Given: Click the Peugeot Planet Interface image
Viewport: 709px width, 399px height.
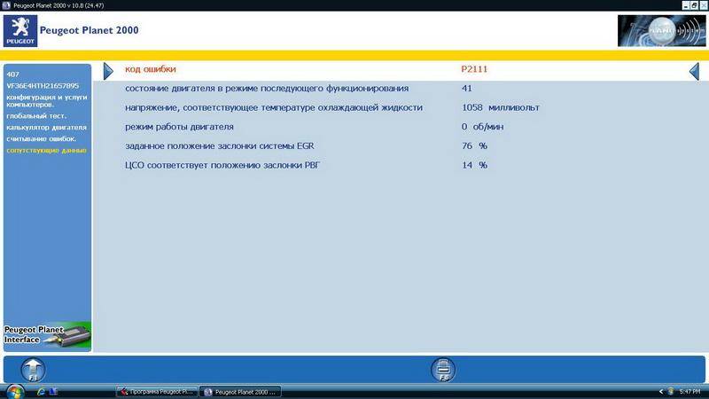Looking at the screenshot, I should [x=46, y=336].
